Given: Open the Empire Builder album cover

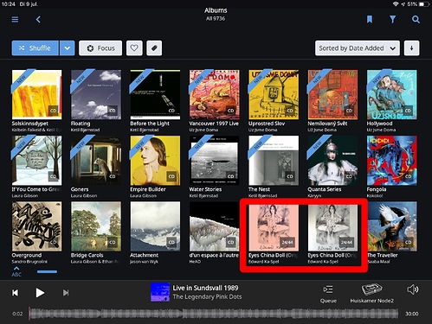Looking at the screenshot, I should click(155, 161).
